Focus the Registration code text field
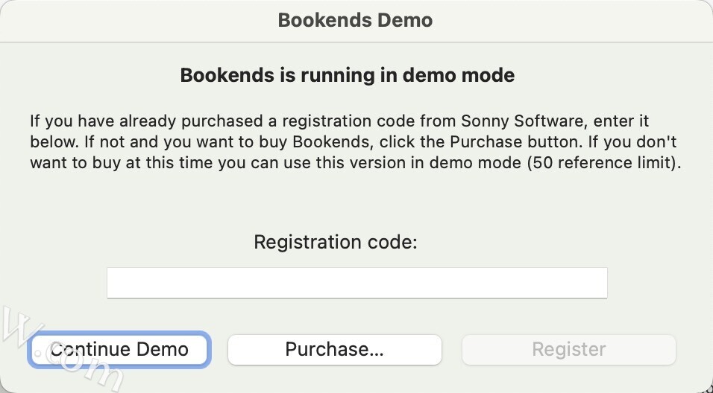Image resolution: width=713 pixels, height=393 pixels. [x=356, y=283]
